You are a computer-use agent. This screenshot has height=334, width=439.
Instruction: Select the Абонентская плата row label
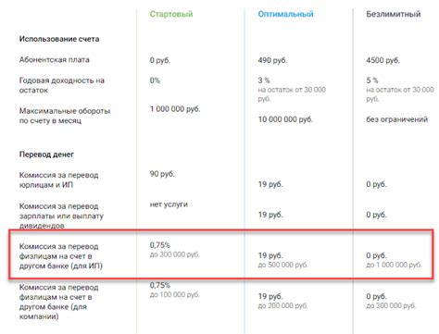pos(55,60)
